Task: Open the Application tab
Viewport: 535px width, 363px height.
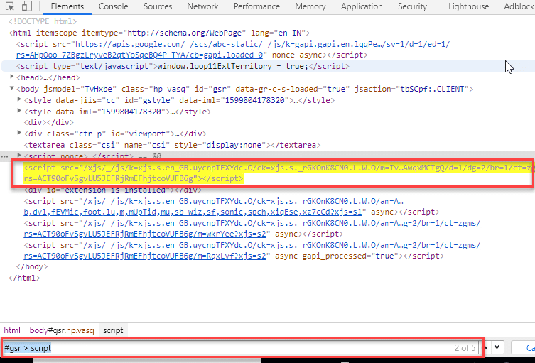Action: point(362,6)
